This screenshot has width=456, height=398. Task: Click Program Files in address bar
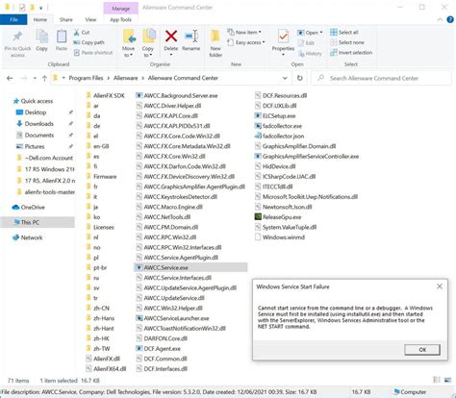pyautogui.click(x=86, y=78)
